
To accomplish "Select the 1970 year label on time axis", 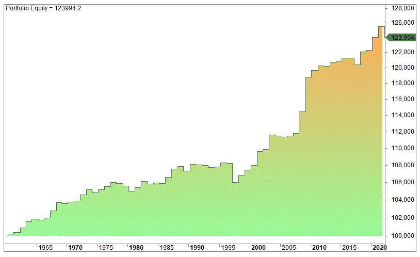I will click(x=75, y=248).
